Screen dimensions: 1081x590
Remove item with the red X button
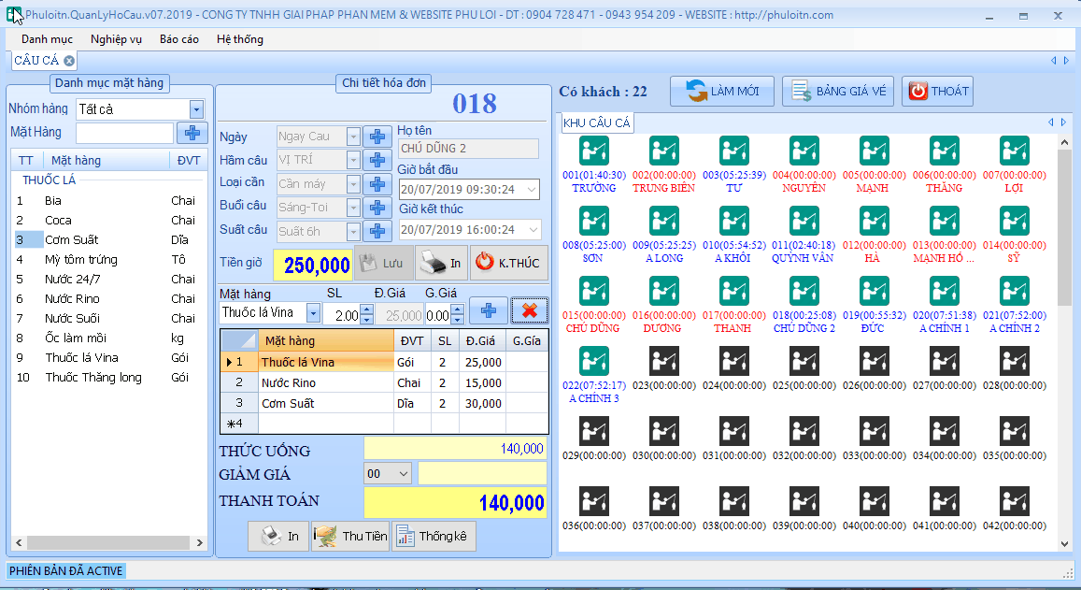[x=530, y=311]
